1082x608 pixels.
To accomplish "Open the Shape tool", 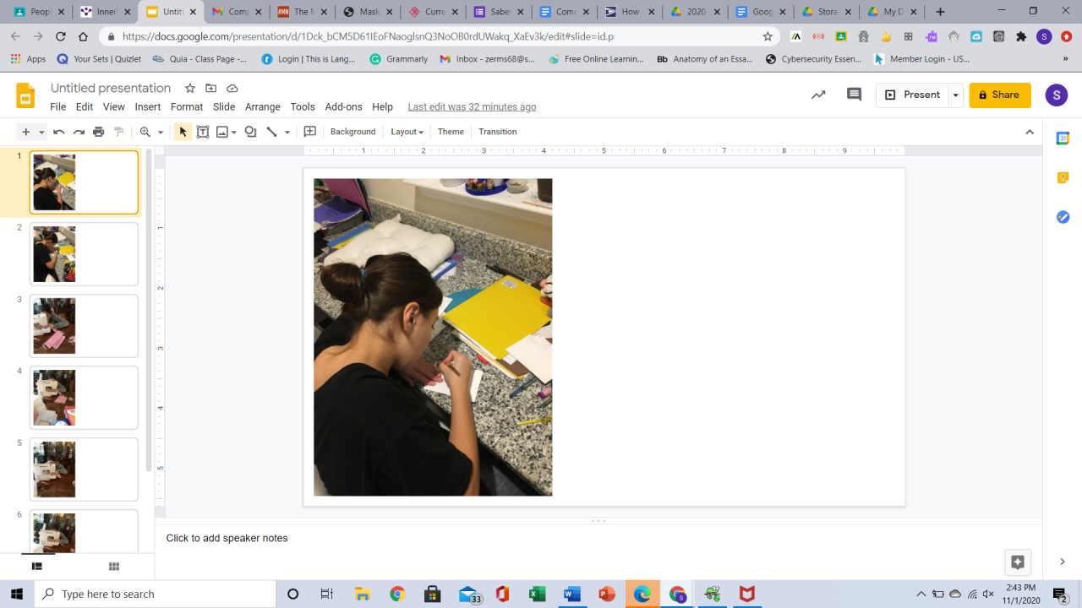I will pyautogui.click(x=250, y=132).
